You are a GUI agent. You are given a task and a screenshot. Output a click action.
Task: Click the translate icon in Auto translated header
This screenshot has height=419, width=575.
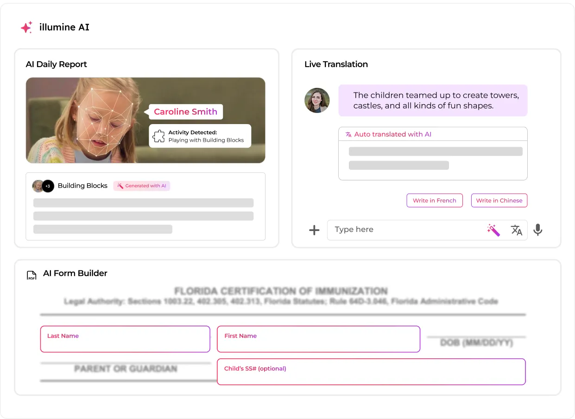pos(348,134)
